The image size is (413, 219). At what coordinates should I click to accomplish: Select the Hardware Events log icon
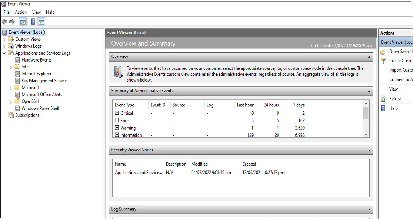[17, 60]
